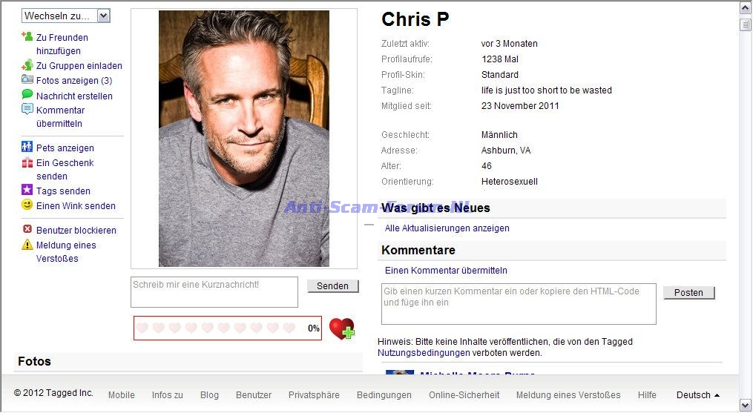Click the Posten comment button
Screen dimensions: 753x413
[689, 293]
